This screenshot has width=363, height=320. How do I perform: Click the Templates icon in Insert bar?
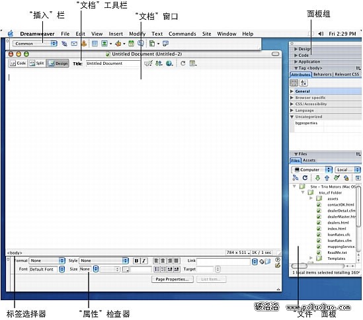[152, 44]
